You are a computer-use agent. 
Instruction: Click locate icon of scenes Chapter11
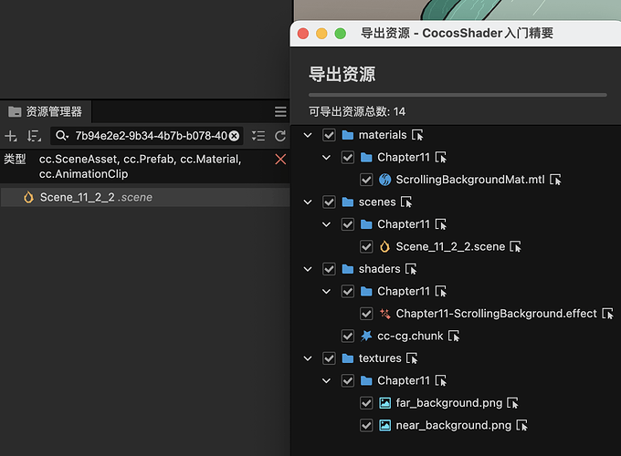coord(441,224)
